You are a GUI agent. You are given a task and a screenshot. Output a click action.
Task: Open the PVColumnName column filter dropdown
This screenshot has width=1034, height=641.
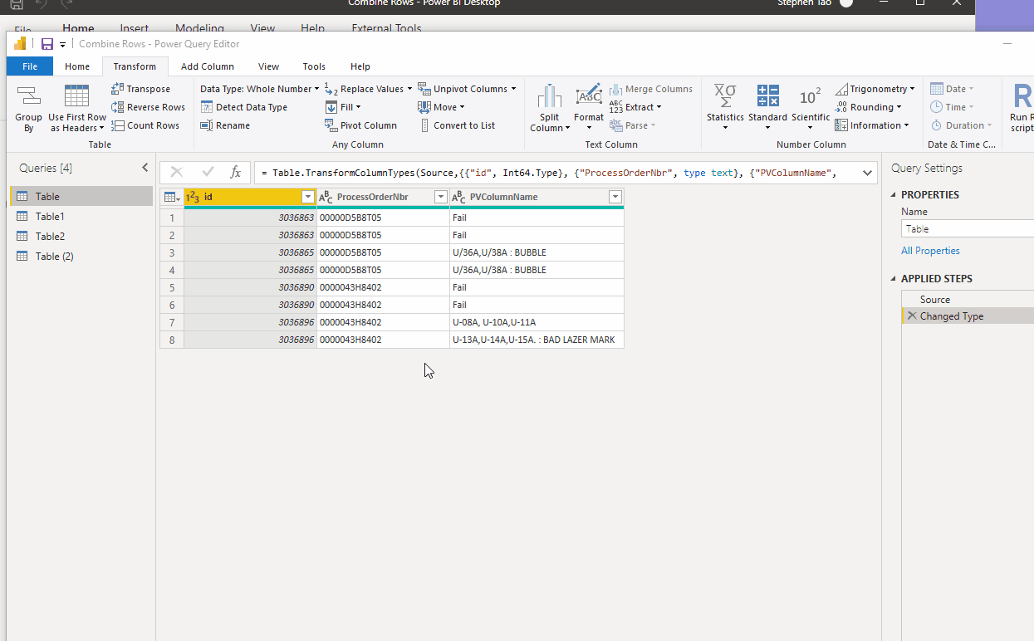615,197
